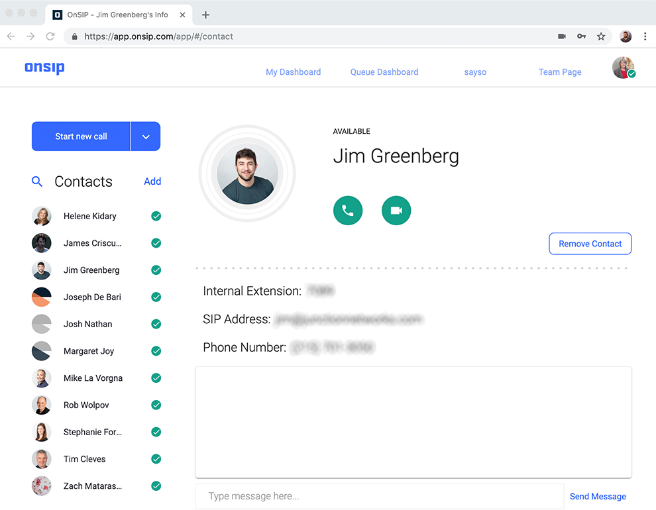656x510 pixels.
Task: Select Josh Nathan in contacts list
Action: [96, 324]
